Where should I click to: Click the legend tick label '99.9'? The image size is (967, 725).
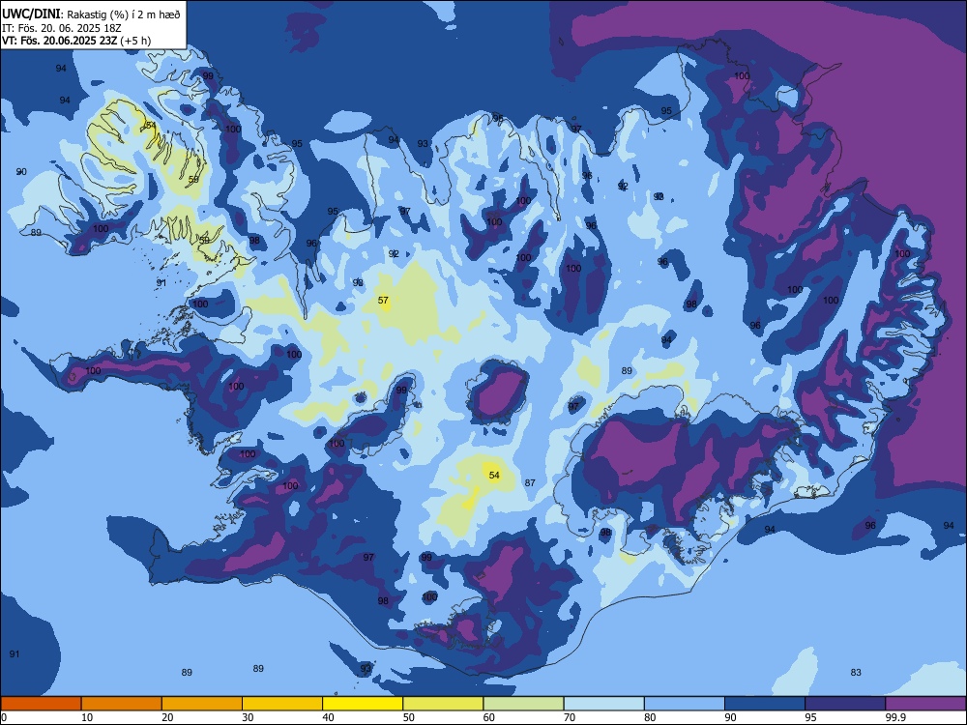[x=894, y=717]
